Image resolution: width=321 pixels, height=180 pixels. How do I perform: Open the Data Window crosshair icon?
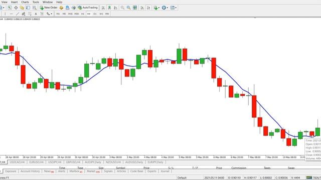click(16, 8)
